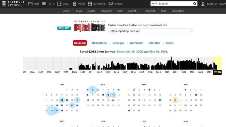Open the All search scope dropdown

pos(154,4)
